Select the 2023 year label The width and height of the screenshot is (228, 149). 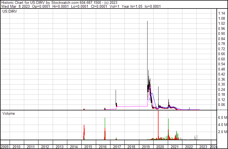(x=203, y=147)
